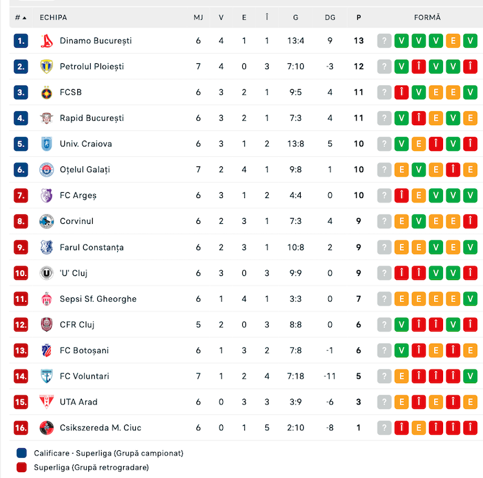This screenshot has width=483, height=478.
Task: Select the Csikszereda M. Ciuc logo
Action: click(46, 428)
